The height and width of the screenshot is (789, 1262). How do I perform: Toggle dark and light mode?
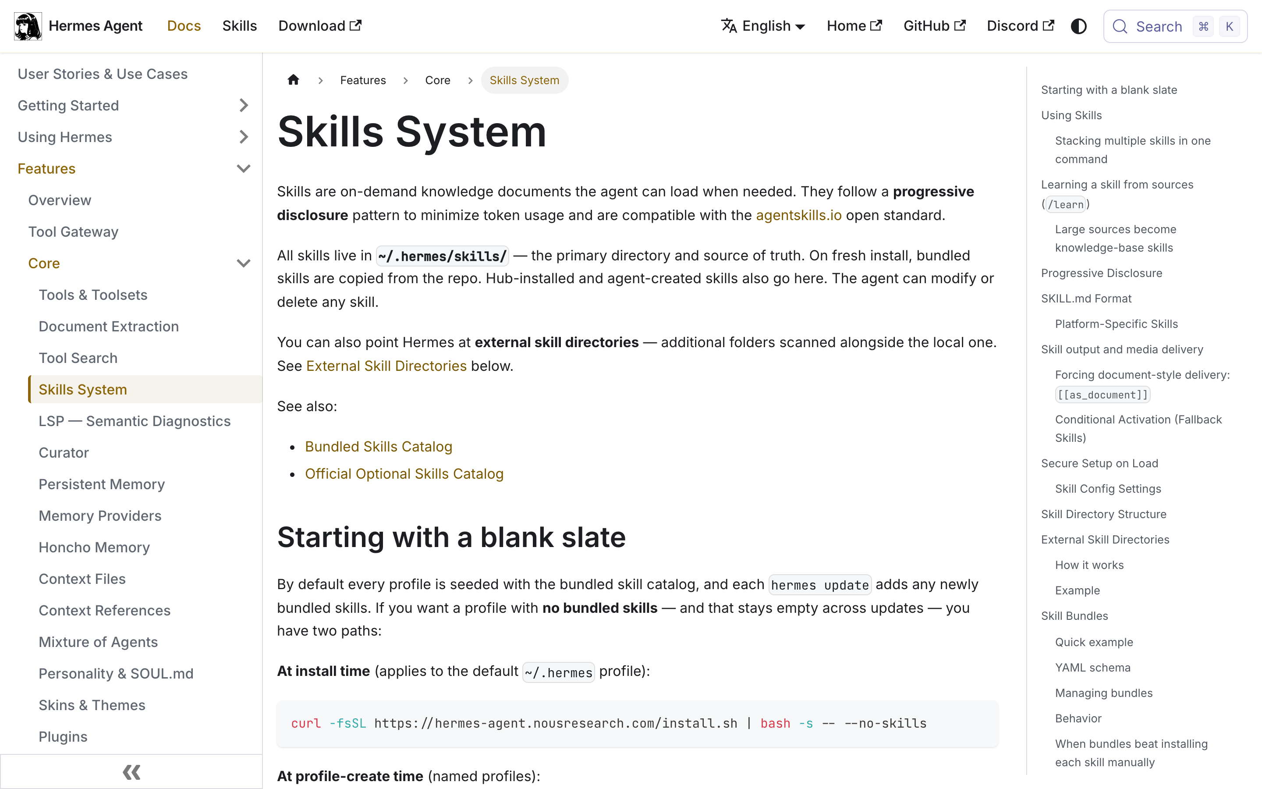coord(1078,26)
